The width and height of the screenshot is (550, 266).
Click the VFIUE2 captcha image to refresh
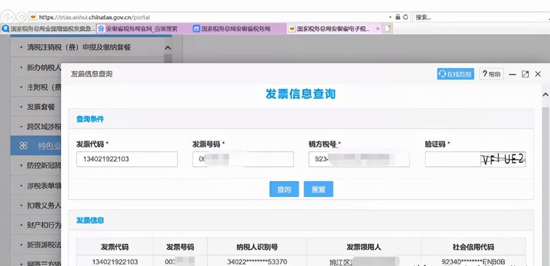503,159
